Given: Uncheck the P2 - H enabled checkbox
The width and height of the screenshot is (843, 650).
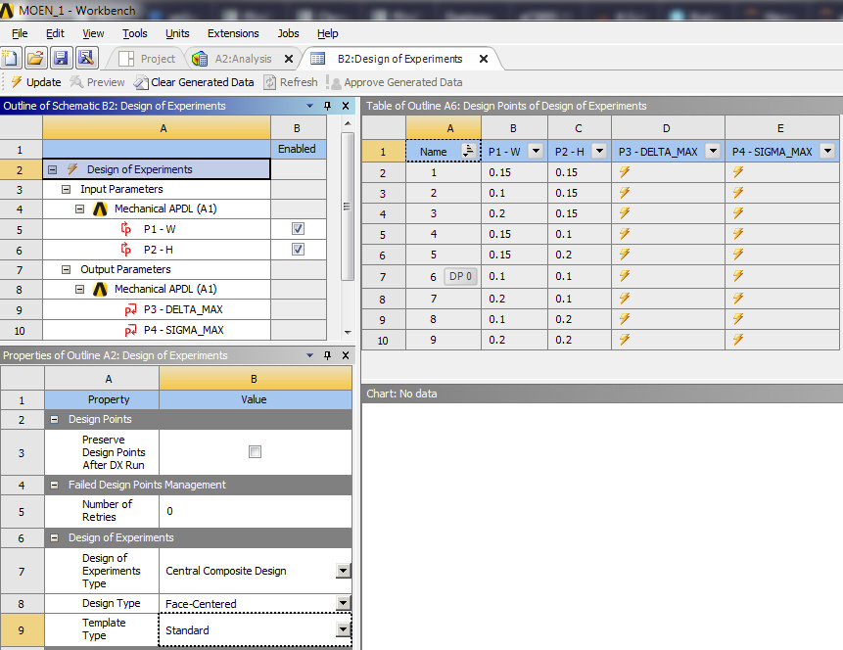Looking at the screenshot, I should [x=298, y=250].
